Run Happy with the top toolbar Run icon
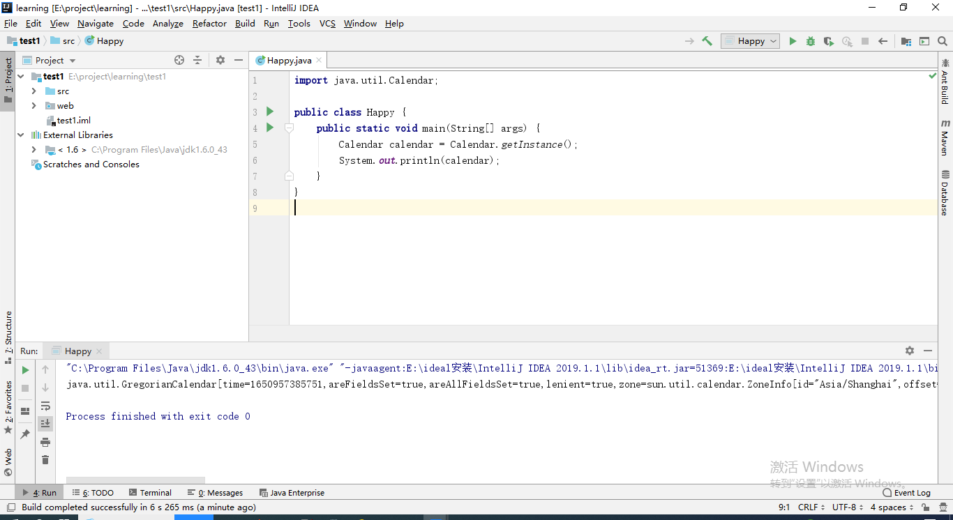Image resolution: width=953 pixels, height=520 pixels. (x=793, y=41)
